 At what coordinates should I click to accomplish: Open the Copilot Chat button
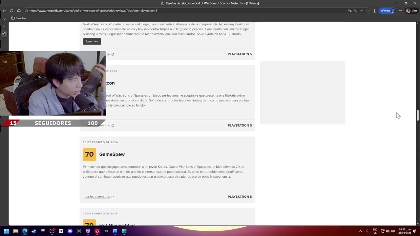(x=411, y=10)
